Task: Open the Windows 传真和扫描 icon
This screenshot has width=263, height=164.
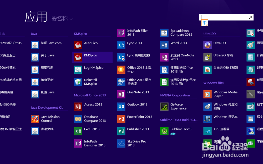Action: click(x=208, y=107)
